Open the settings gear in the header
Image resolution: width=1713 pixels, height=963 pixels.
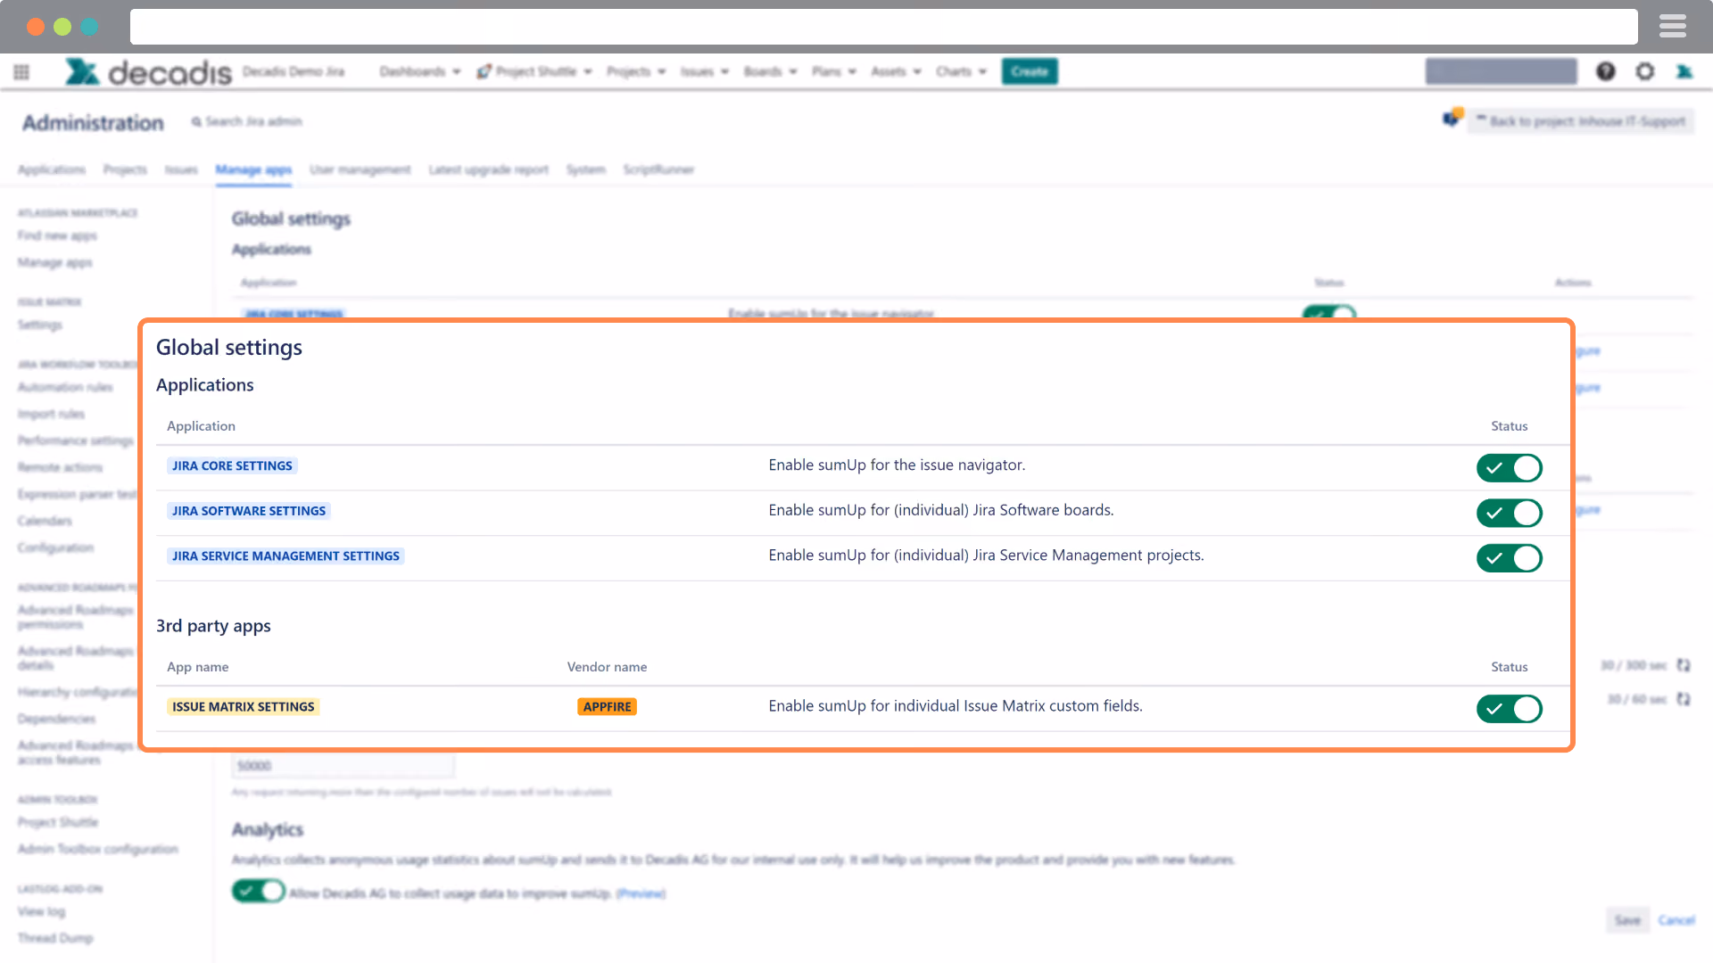pyautogui.click(x=1645, y=71)
